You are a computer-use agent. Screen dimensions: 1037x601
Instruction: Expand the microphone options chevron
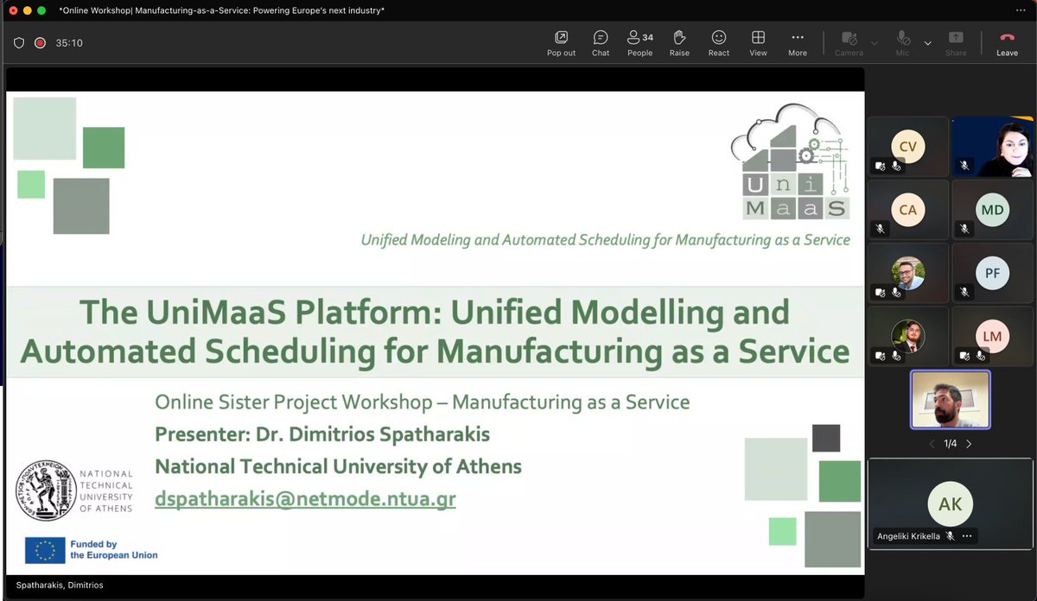coord(928,43)
